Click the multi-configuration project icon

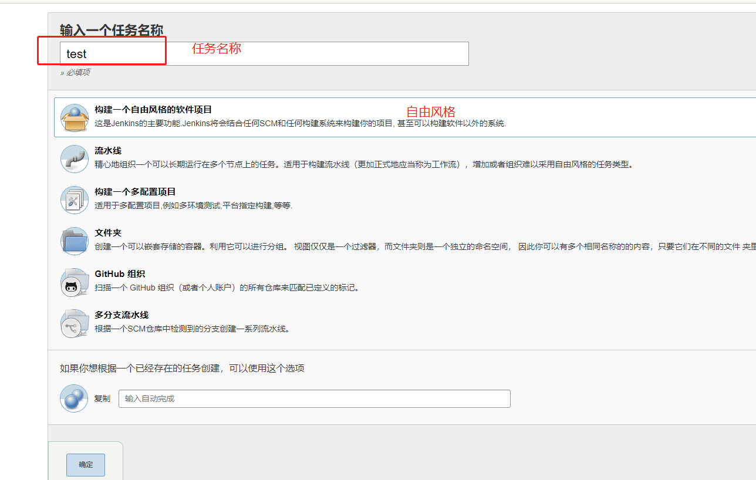click(75, 200)
